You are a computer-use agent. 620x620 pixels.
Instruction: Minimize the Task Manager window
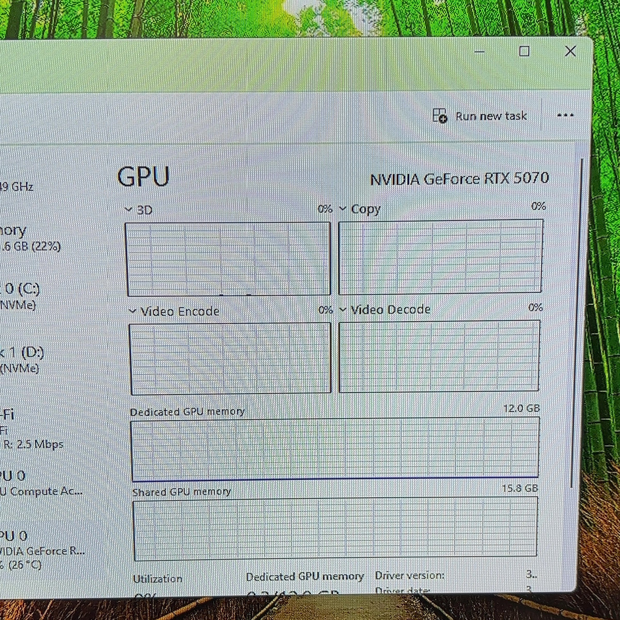click(x=479, y=52)
